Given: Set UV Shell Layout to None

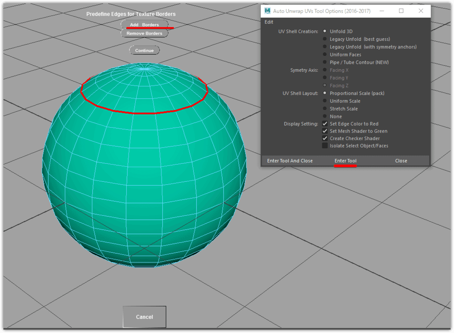Looking at the screenshot, I should (x=325, y=117).
